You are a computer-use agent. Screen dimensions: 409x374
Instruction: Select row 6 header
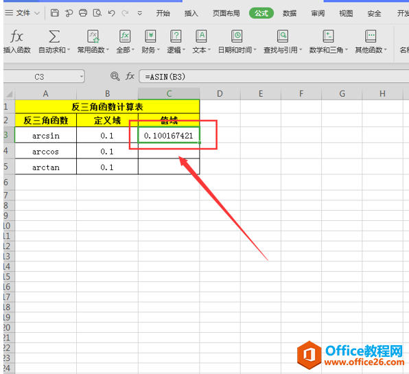coord(9,182)
